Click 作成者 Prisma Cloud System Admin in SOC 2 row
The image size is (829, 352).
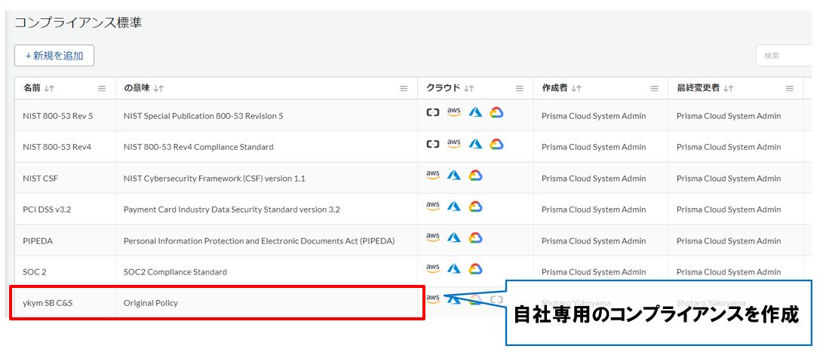594,271
